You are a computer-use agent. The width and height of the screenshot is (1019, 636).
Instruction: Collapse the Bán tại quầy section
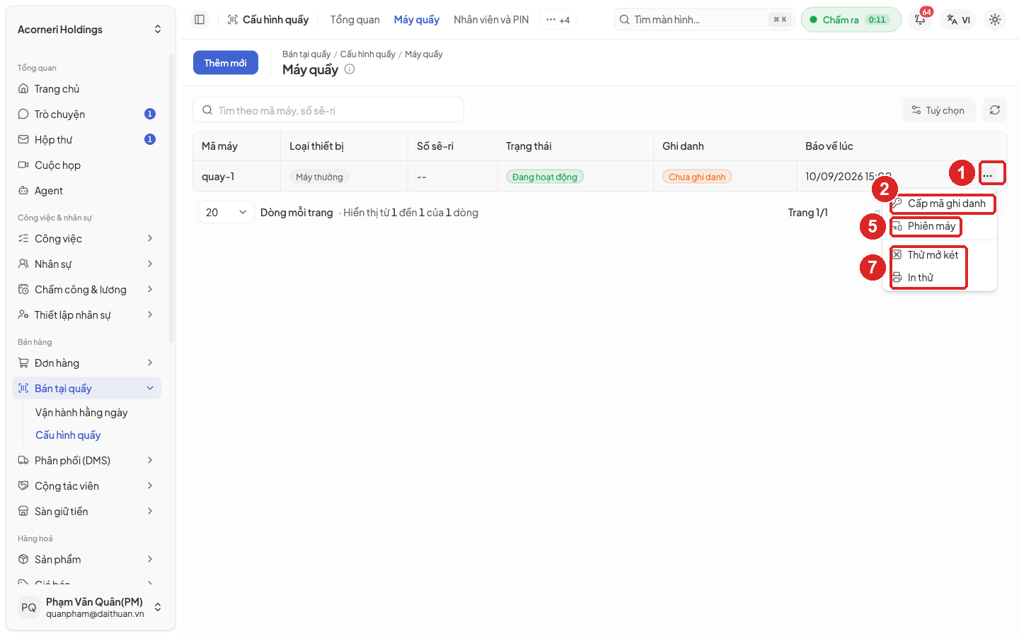click(x=87, y=389)
